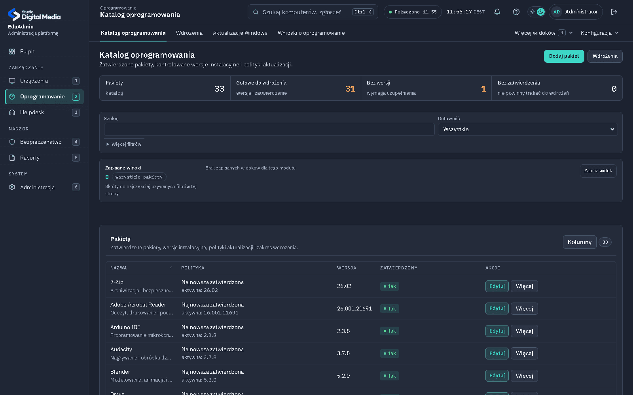Click the Administracja gear icon
633x395 pixels.
pos(12,187)
